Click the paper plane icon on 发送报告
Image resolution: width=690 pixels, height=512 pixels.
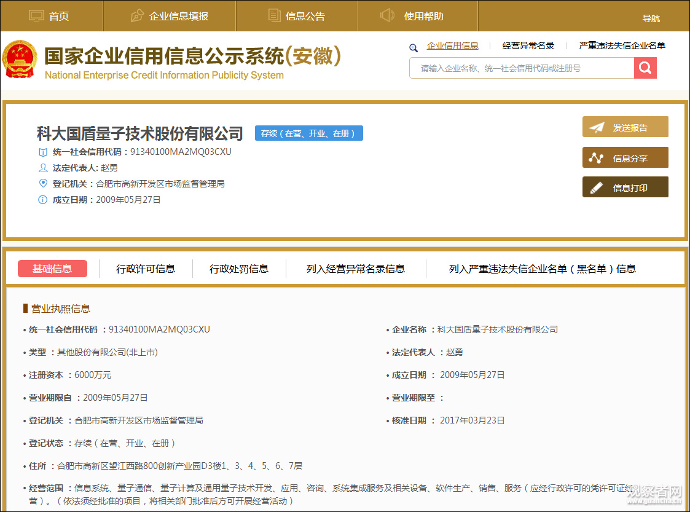597,127
